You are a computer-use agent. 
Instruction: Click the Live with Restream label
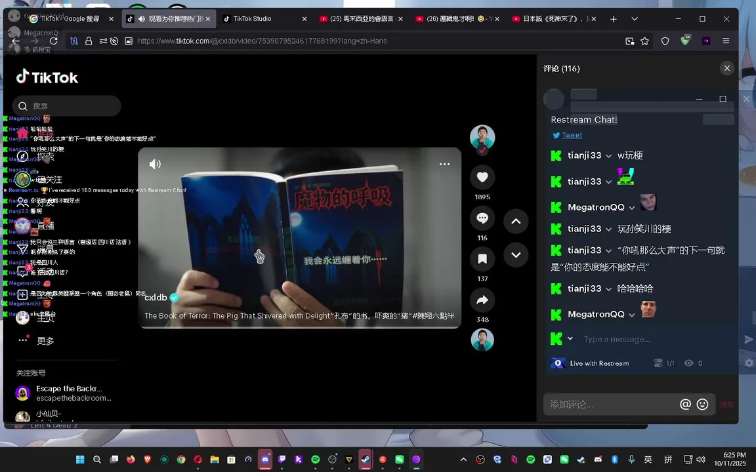(599, 363)
